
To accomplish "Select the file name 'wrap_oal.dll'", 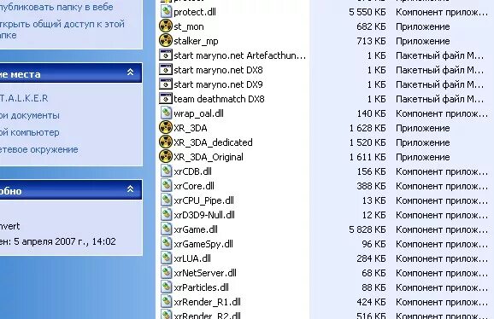I will tap(198, 113).
